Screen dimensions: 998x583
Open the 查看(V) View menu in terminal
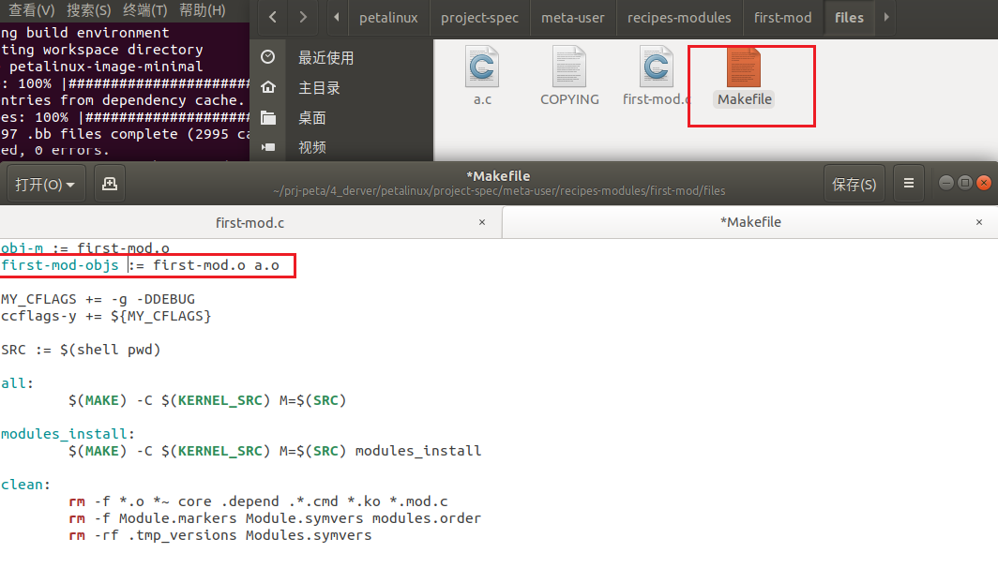(x=31, y=10)
